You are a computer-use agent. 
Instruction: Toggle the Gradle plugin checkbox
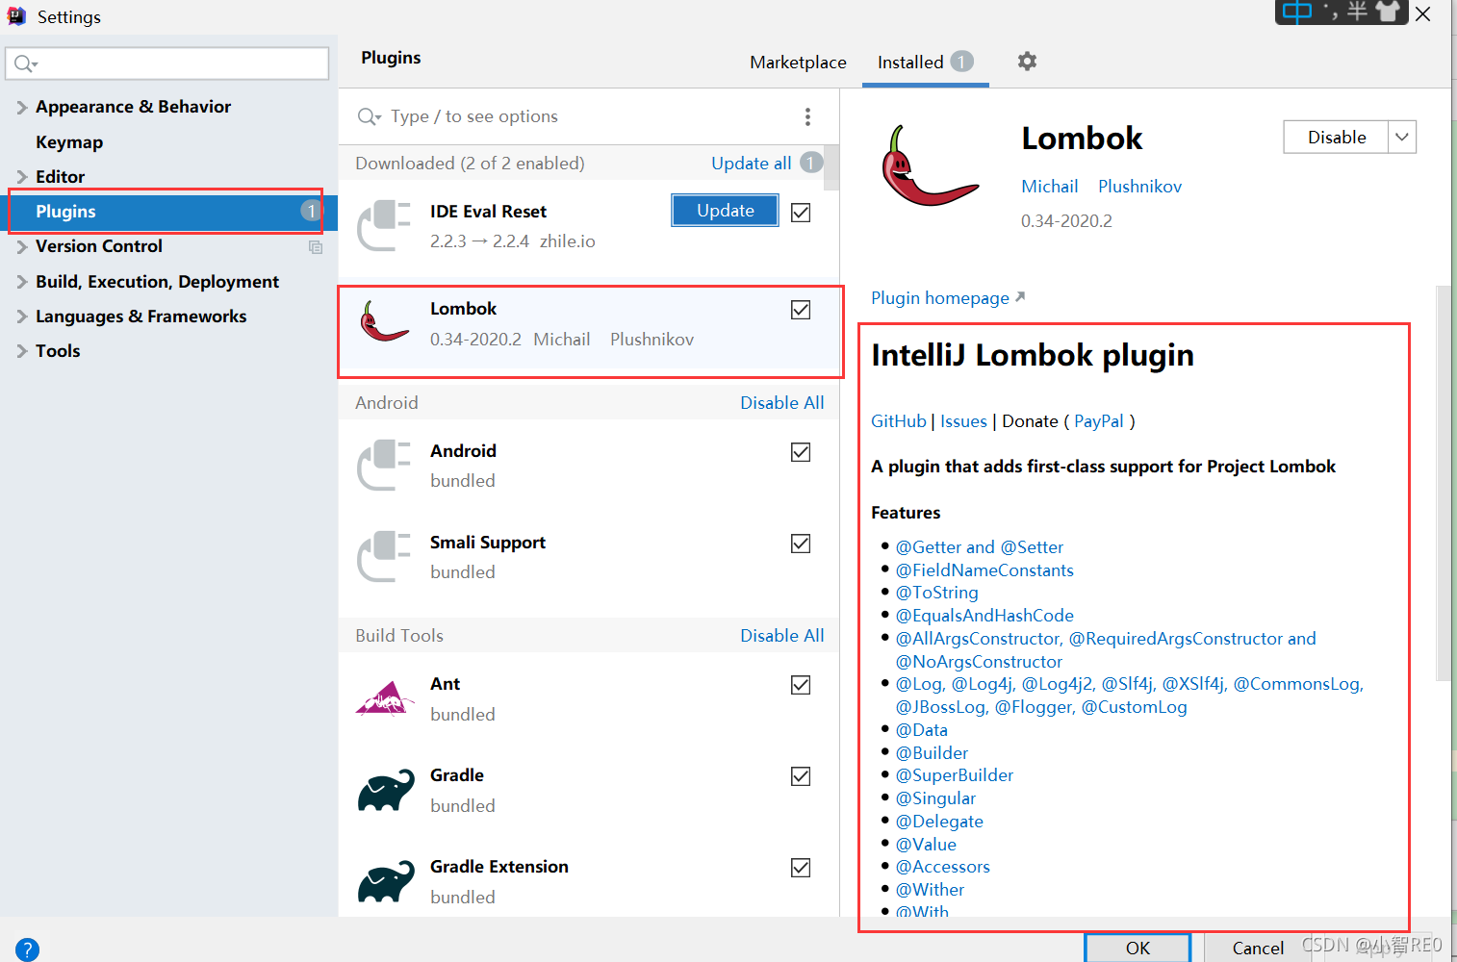pyautogui.click(x=801, y=776)
